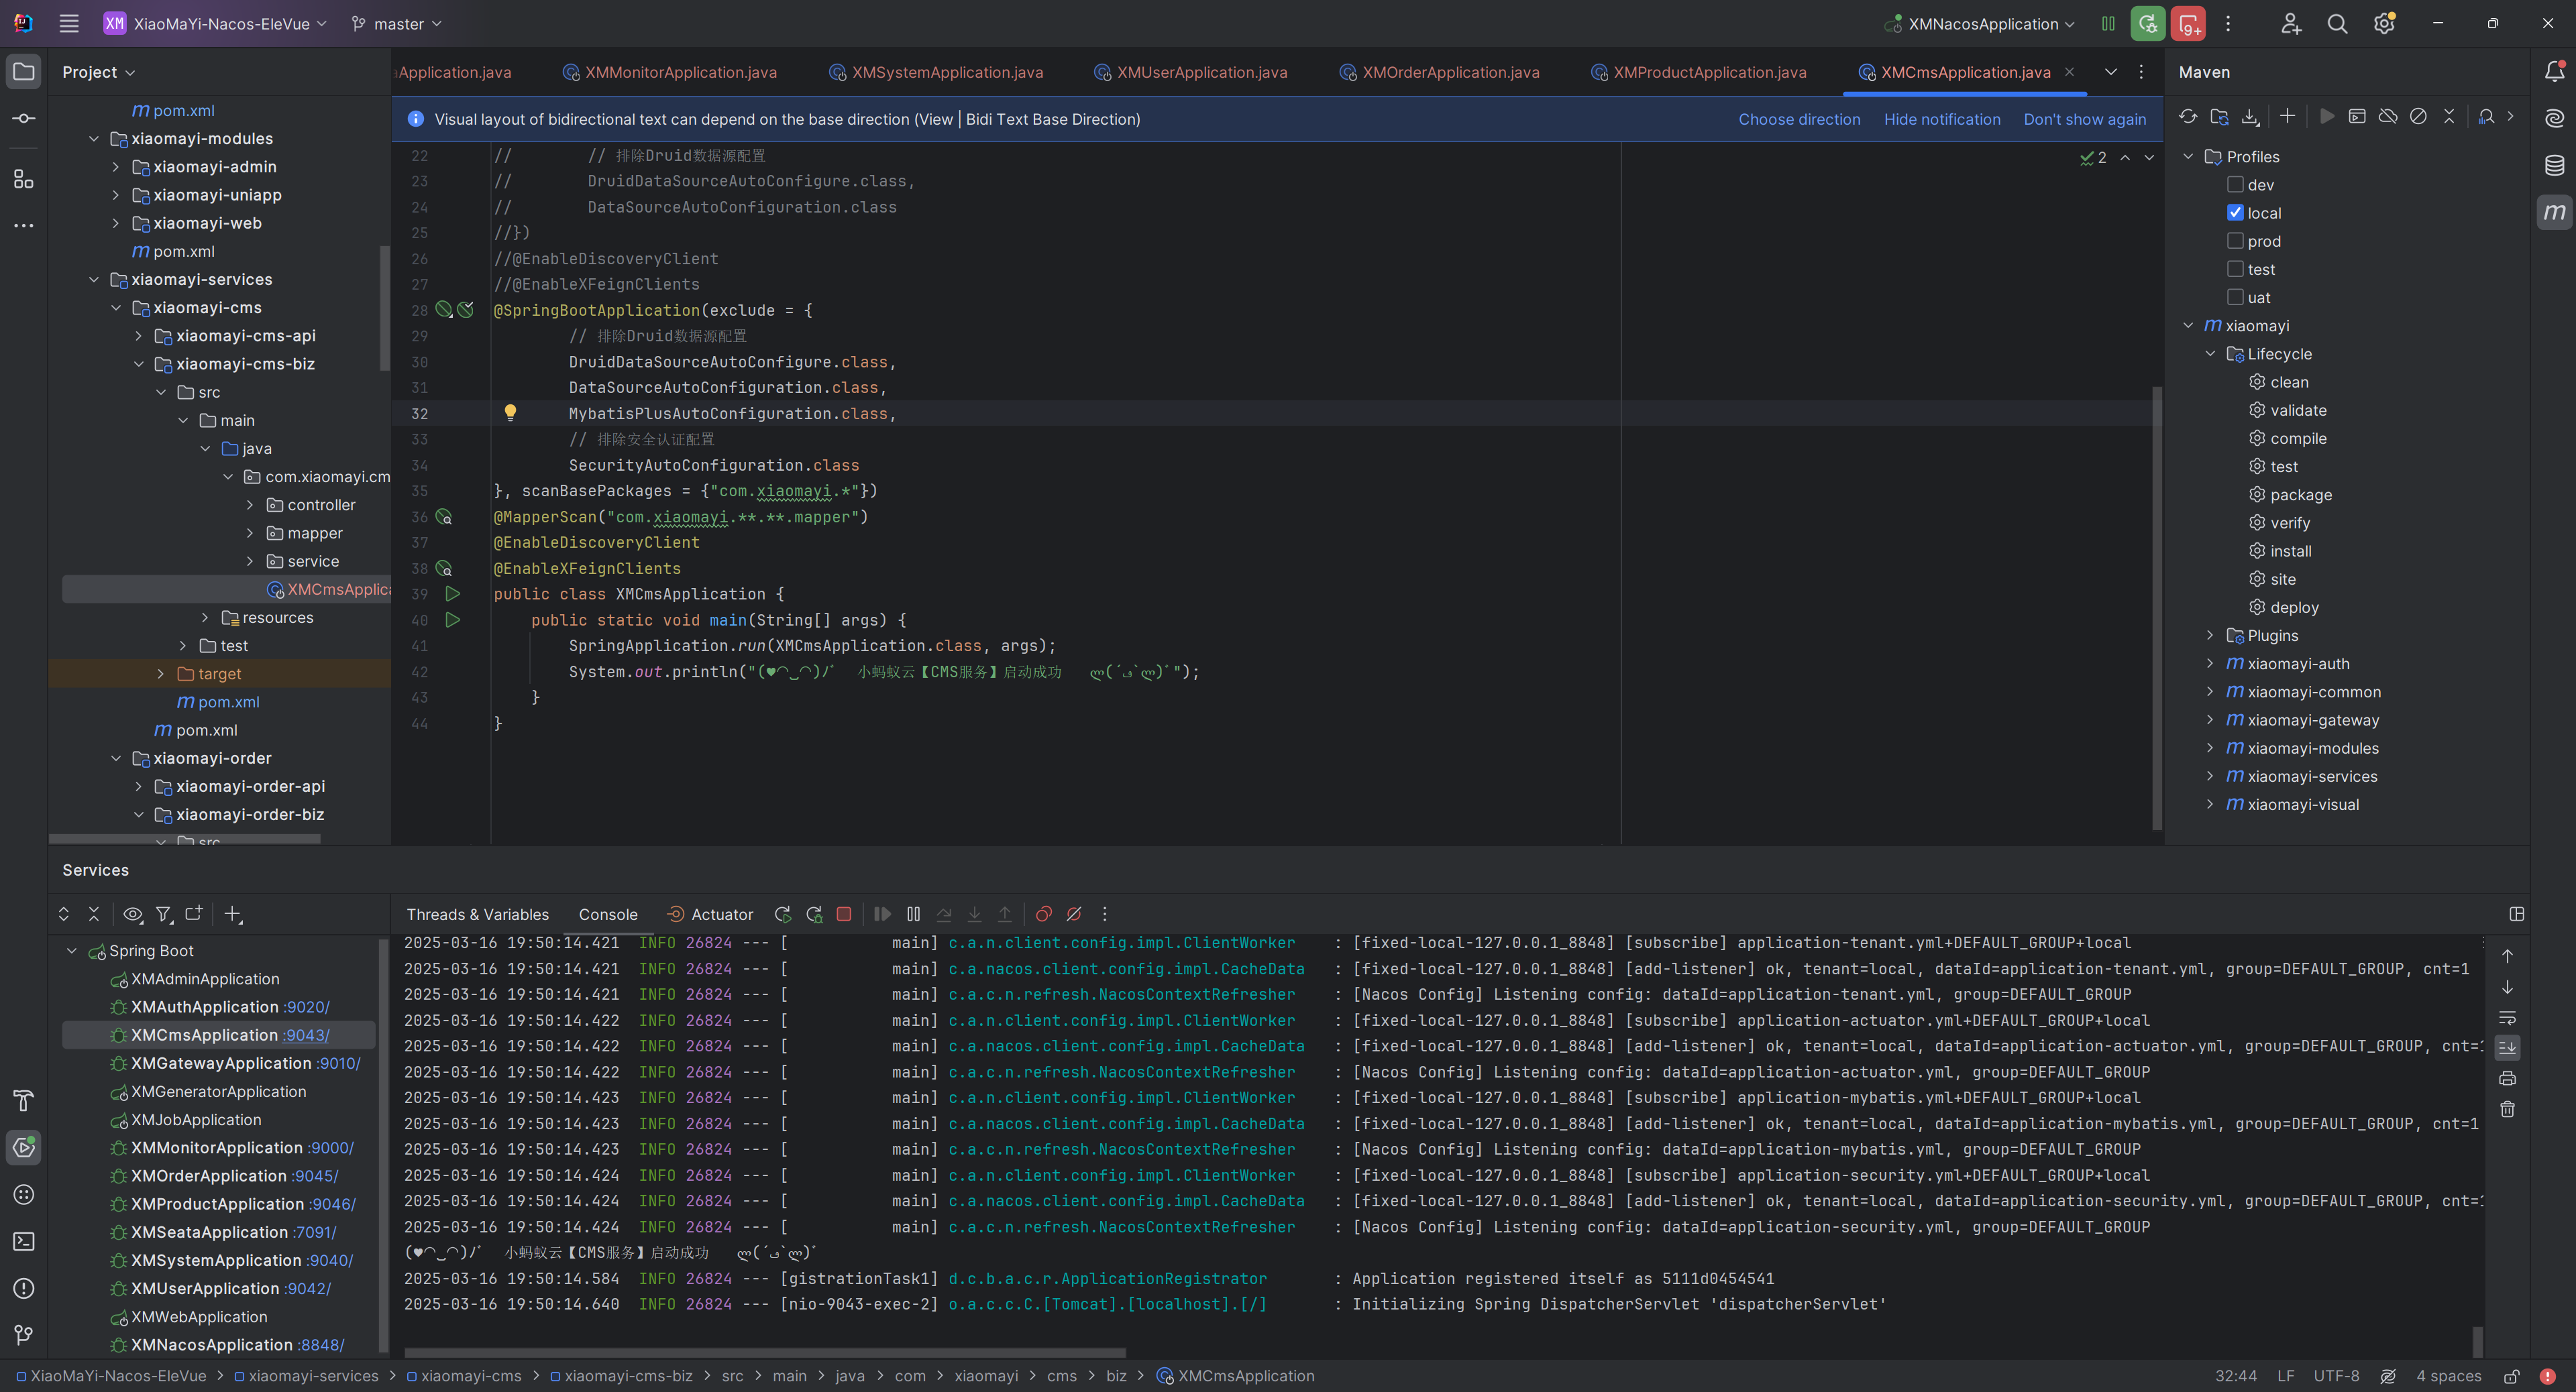The height and width of the screenshot is (1392, 2576).
Task: Open XiaoMaYi-Nacos-EleVue project dropdown
Action: 215,24
